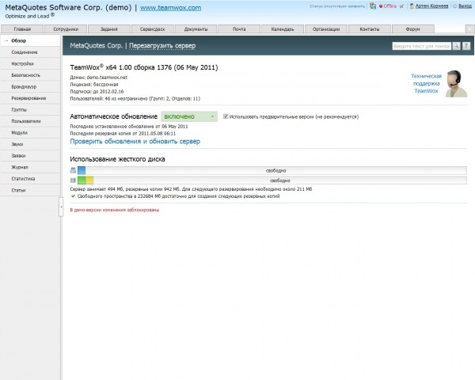Open Заявки in the sidebar
The height and width of the screenshot is (380, 475).
pos(30,156)
